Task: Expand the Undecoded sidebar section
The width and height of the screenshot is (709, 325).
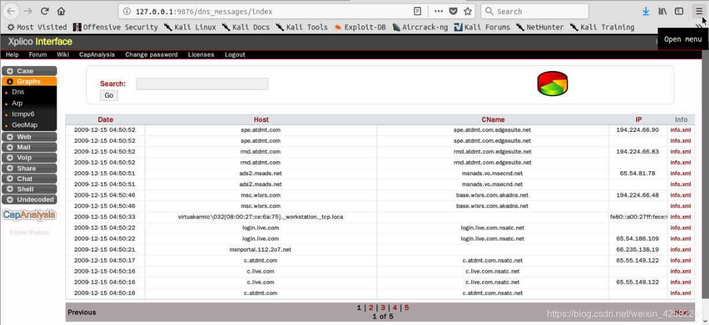Action: [29, 199]
